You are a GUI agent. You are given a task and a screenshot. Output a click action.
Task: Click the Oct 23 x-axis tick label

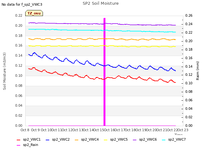click(x=183, y=130)
